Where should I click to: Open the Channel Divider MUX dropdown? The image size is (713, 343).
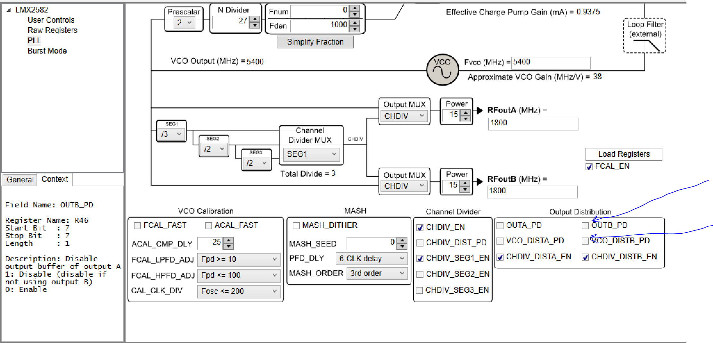(311, 155)
